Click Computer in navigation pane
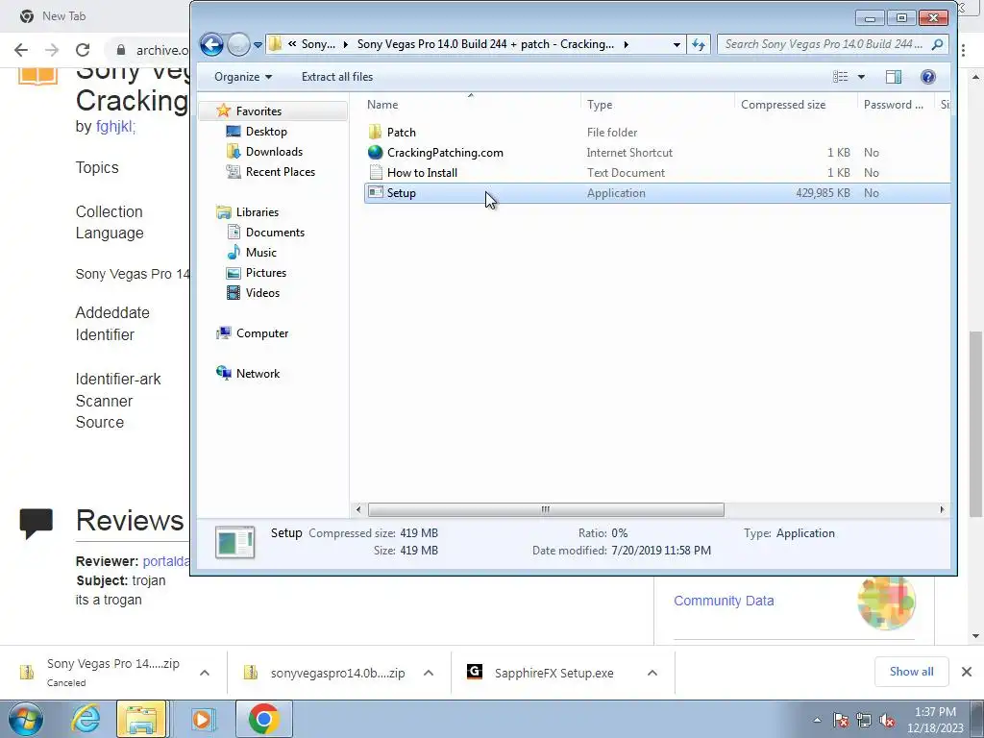Image resolution: width=984 pixels, height=738 pixels. point(262,333)
